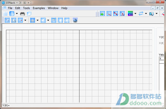Select the italic A text icon
This screenshot has width=166, height=109.
point(60,20)
